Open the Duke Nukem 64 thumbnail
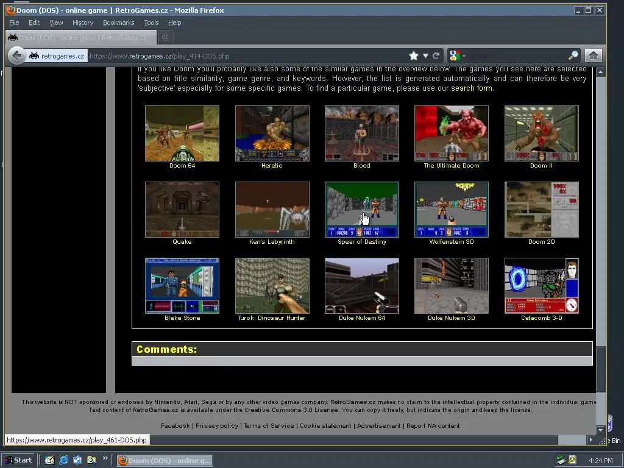Viewport: 624px width, 468px height. (362, 286)
